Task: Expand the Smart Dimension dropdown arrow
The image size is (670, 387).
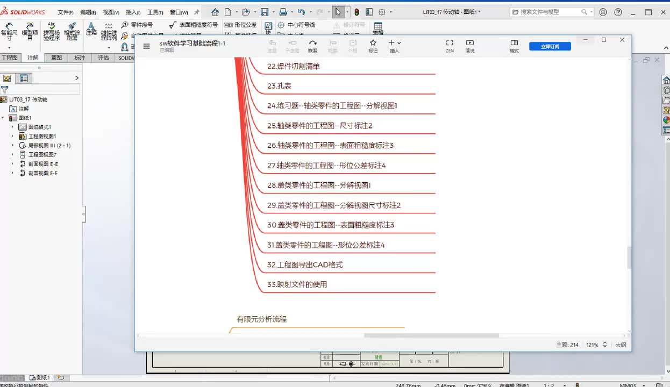Action: coord(9,48)
